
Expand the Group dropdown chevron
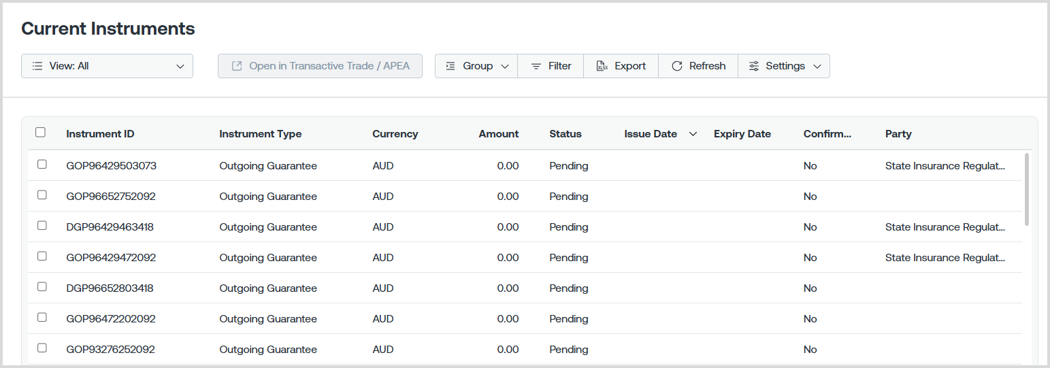[505, 67]
